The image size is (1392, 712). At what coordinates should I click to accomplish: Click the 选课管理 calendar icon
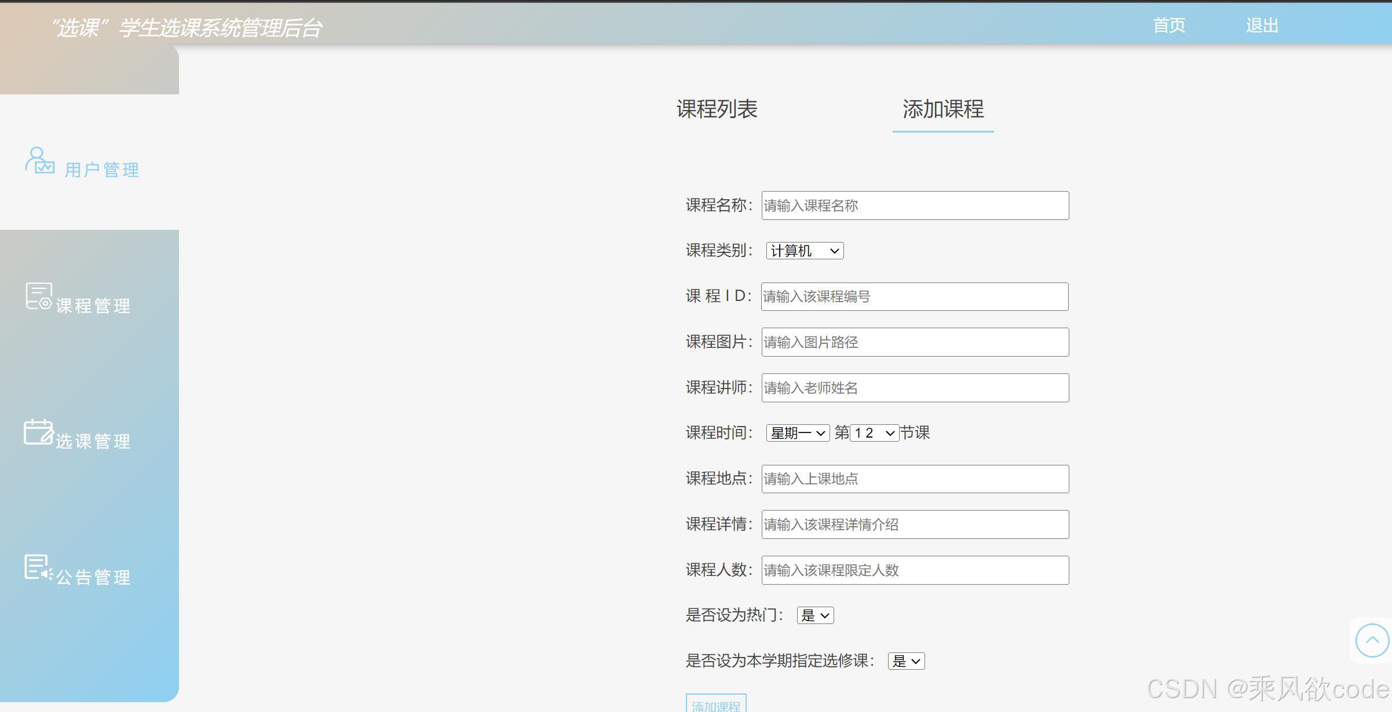[38, 432]
